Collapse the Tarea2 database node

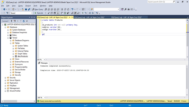(x=8, y=38)
